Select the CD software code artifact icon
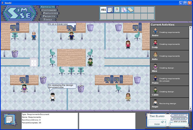Viewport: 193px width, 130px height. pos(124,10)
